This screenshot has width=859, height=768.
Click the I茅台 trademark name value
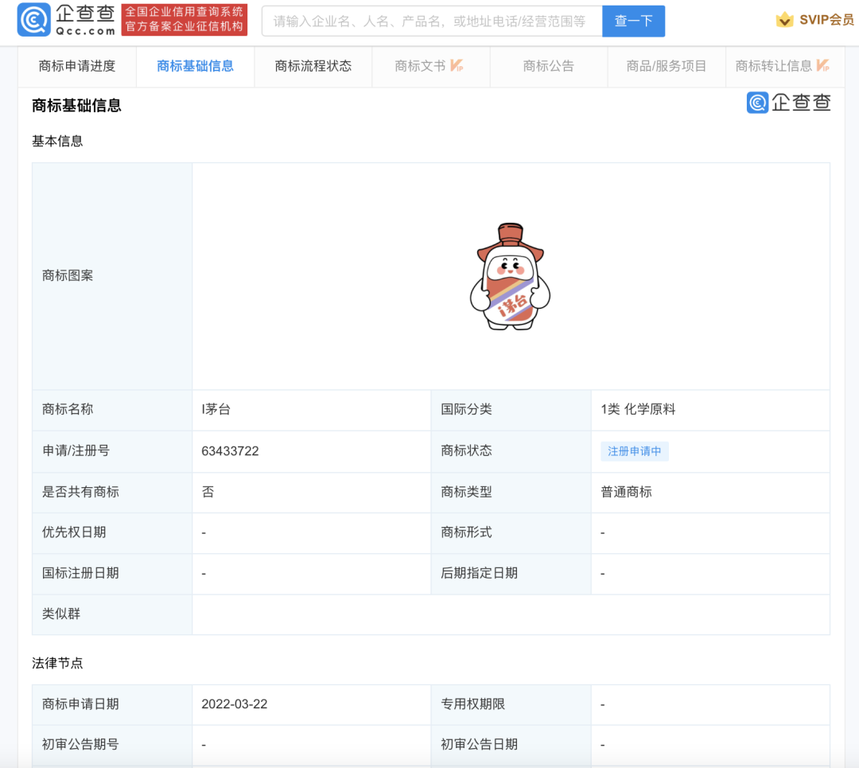[x=216, y=410]
